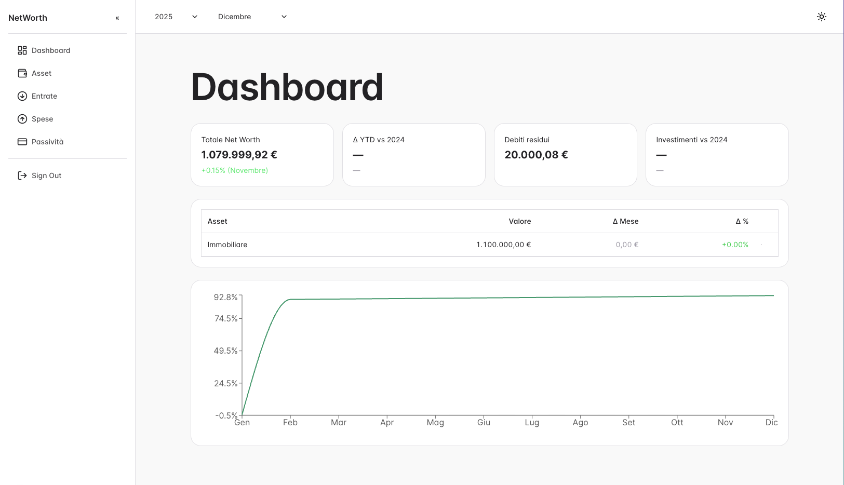Select Sign Out in the sidebar
This screenshot has width=844, height=485.
pos(47,176)
